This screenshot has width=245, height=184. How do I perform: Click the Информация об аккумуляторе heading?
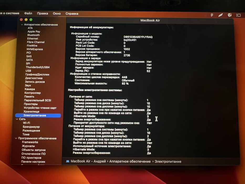pos(92,27)
